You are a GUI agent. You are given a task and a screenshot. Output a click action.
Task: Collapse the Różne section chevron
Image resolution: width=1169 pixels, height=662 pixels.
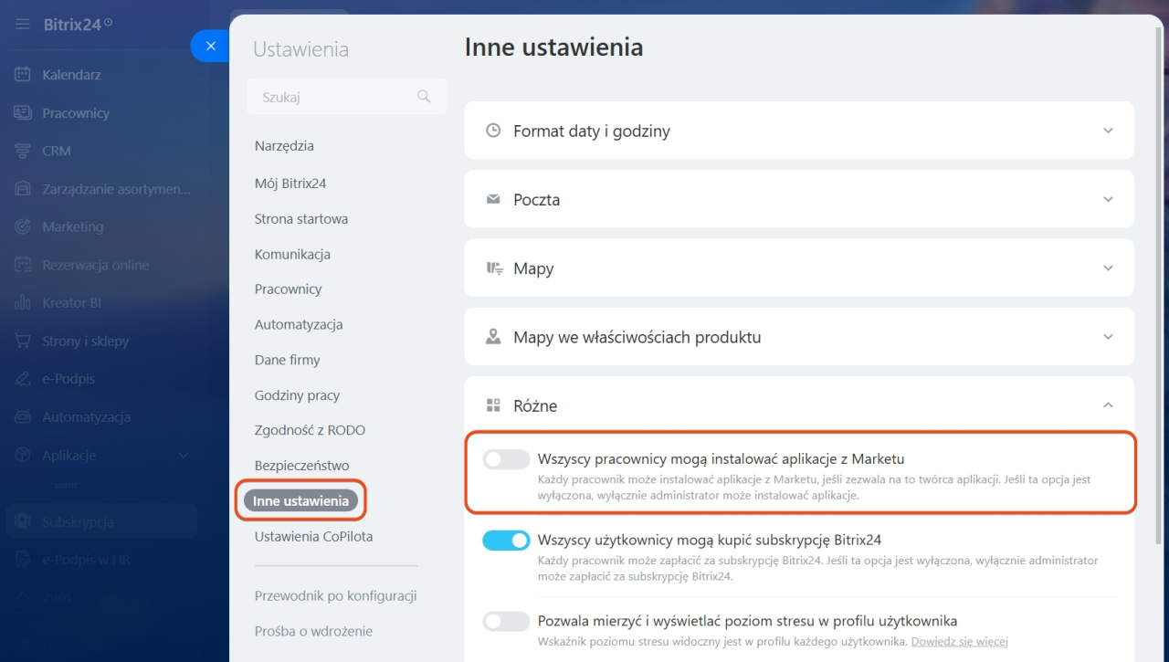tap(1108, 405)
